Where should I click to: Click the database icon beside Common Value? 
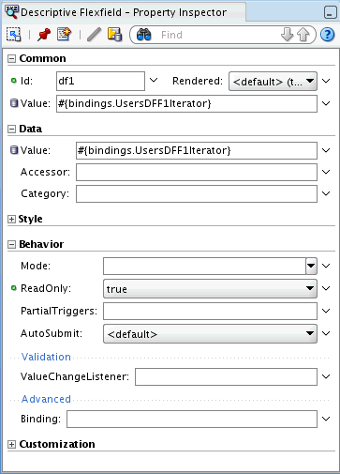coord(14,103)
